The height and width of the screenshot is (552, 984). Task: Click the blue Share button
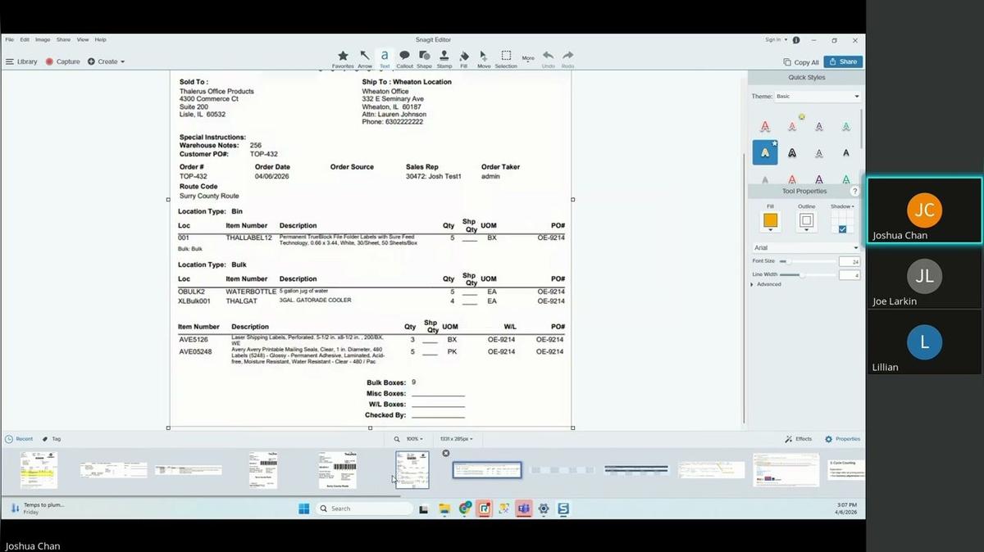[843, 61]
